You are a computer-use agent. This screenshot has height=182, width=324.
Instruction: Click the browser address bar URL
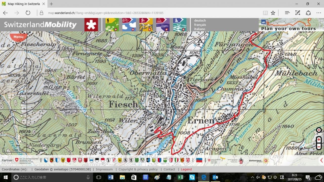106,13
